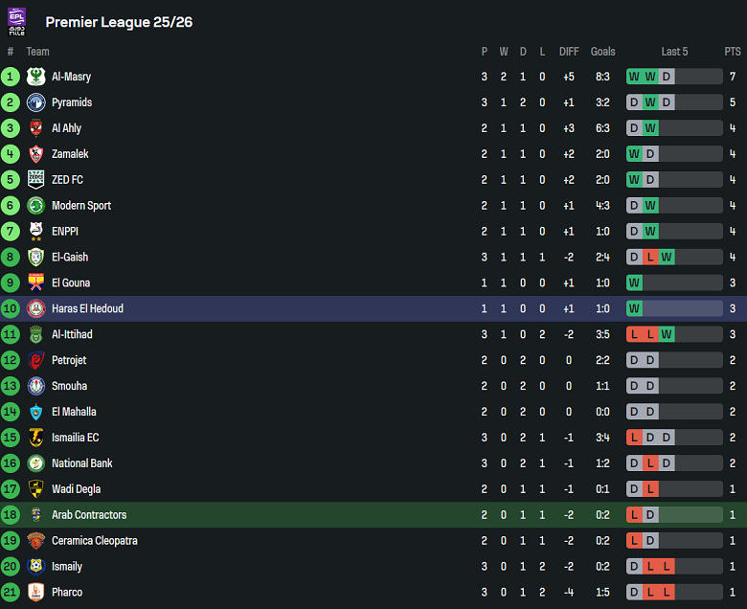Click the Al Ahly team badge
This screenshot has height=609, width=747.
coord(36,128)
